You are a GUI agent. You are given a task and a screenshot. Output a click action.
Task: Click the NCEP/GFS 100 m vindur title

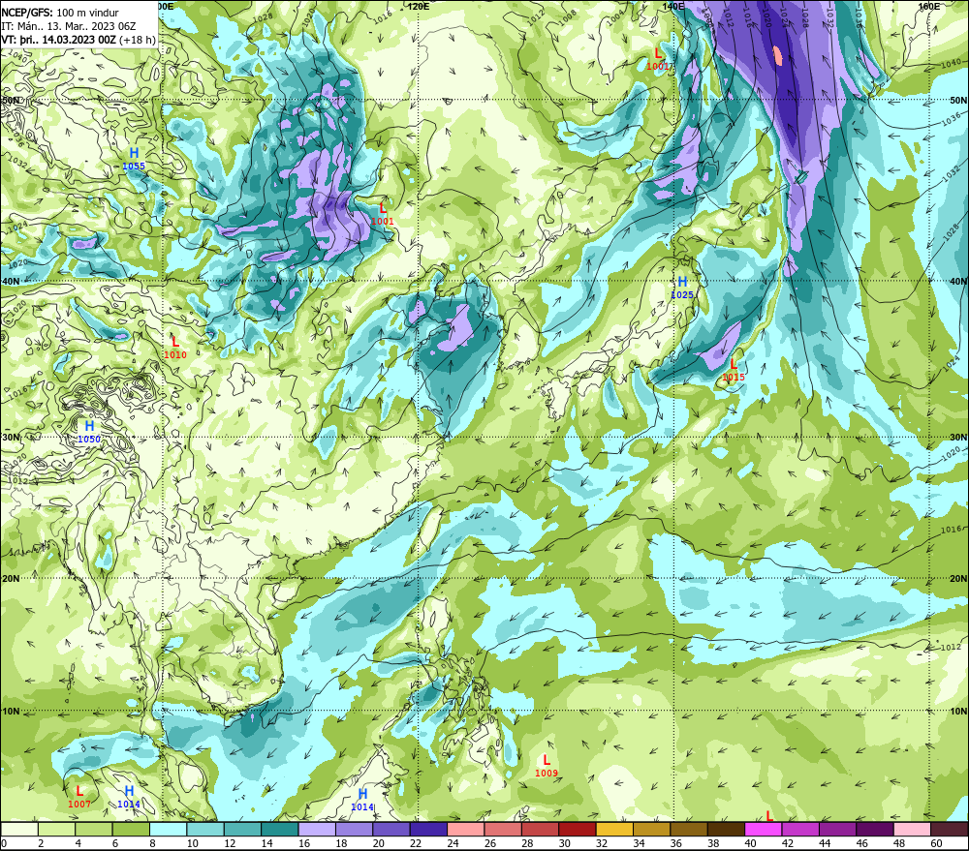tap(60, 13)
